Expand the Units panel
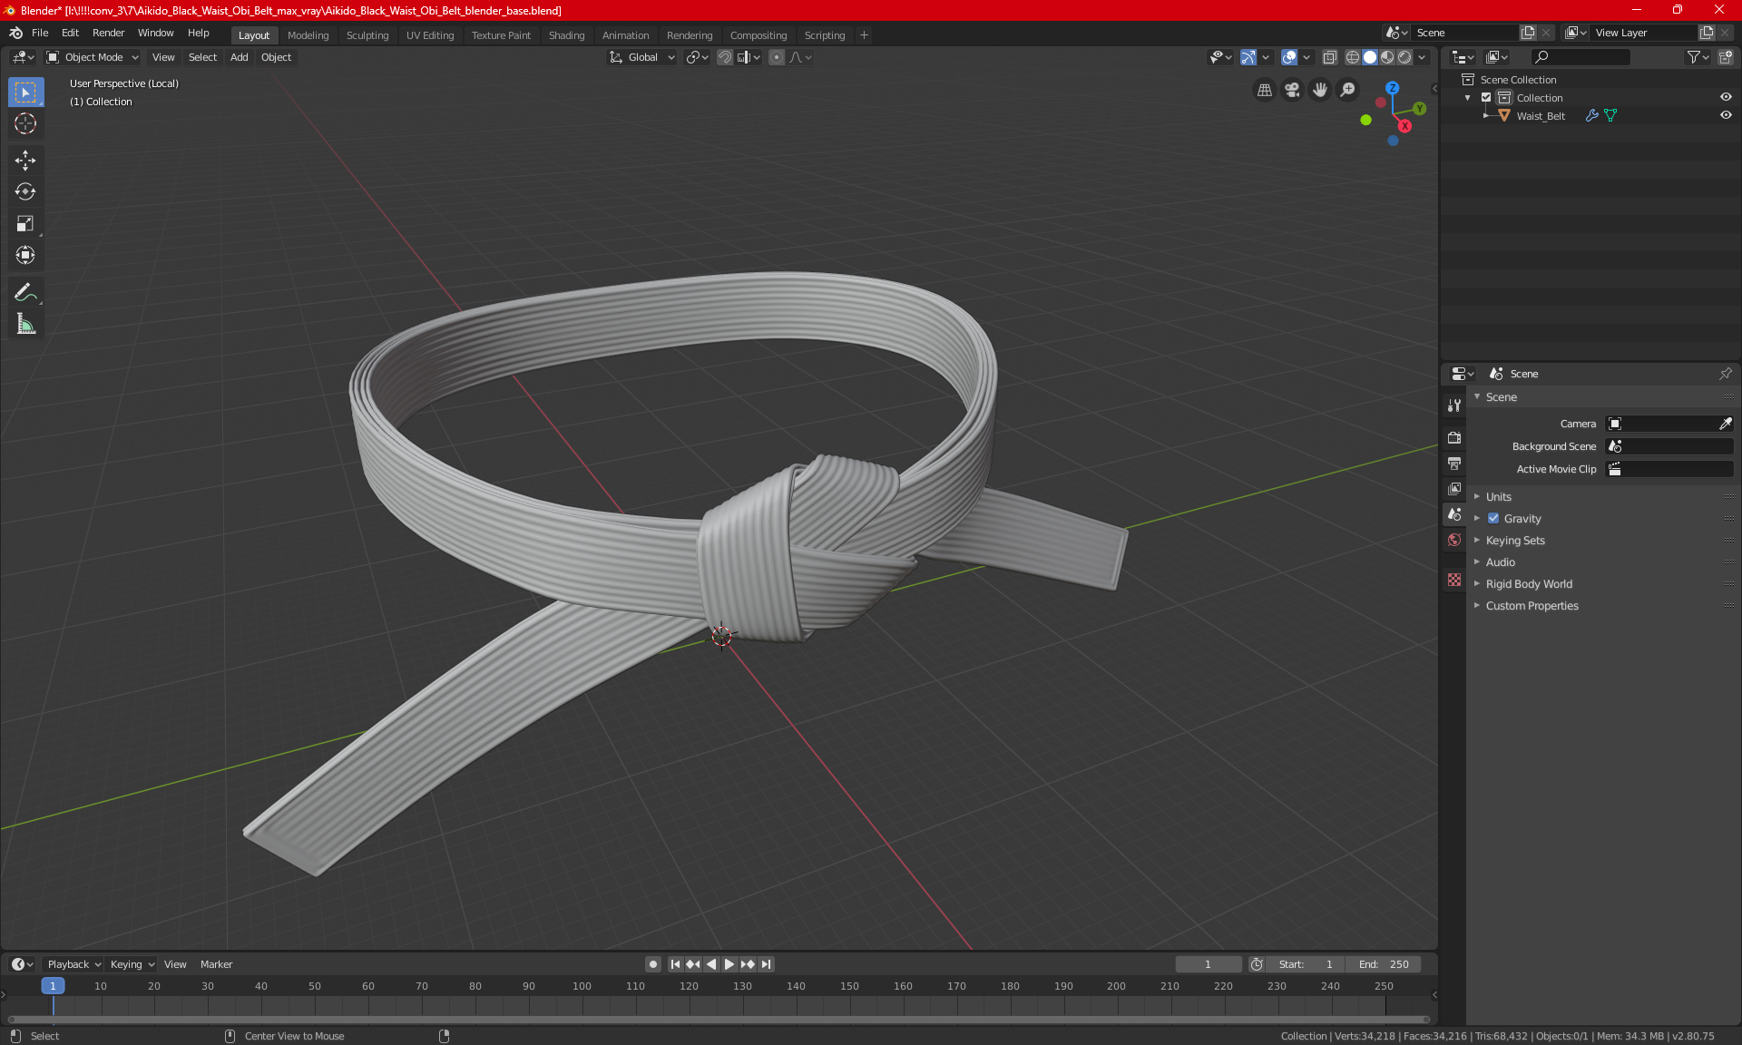1742x1045 pixels. 1498,497
